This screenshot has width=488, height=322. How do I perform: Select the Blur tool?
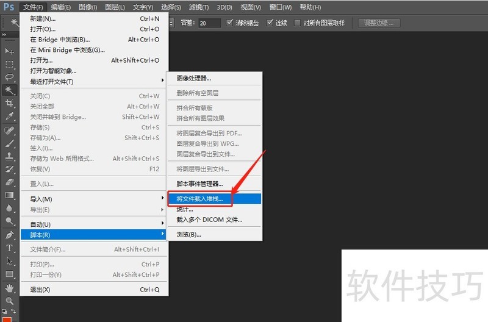[9, 208]
